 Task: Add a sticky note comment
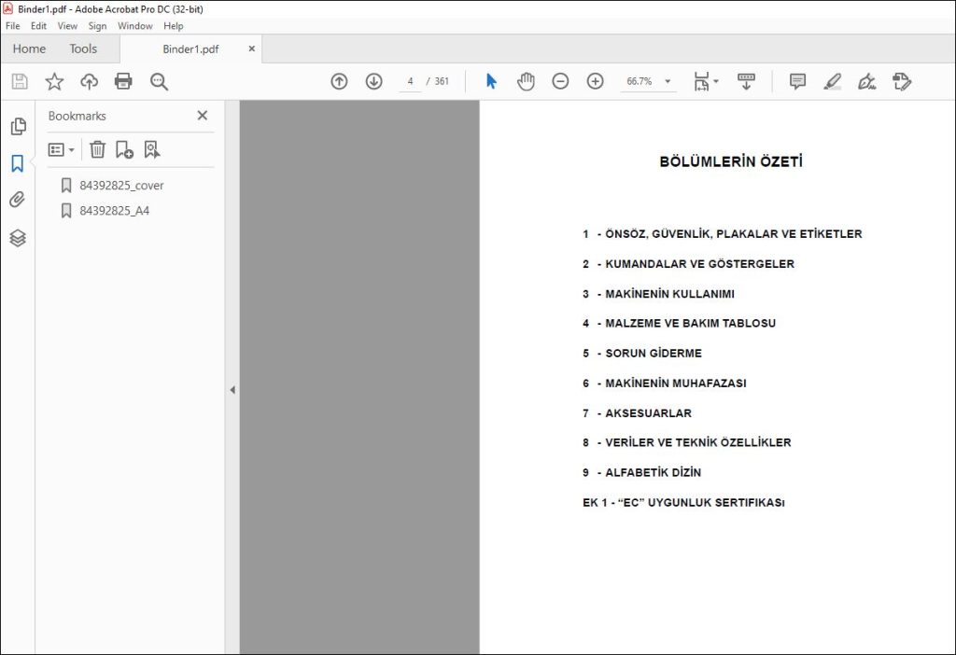[x=797, y=81]
